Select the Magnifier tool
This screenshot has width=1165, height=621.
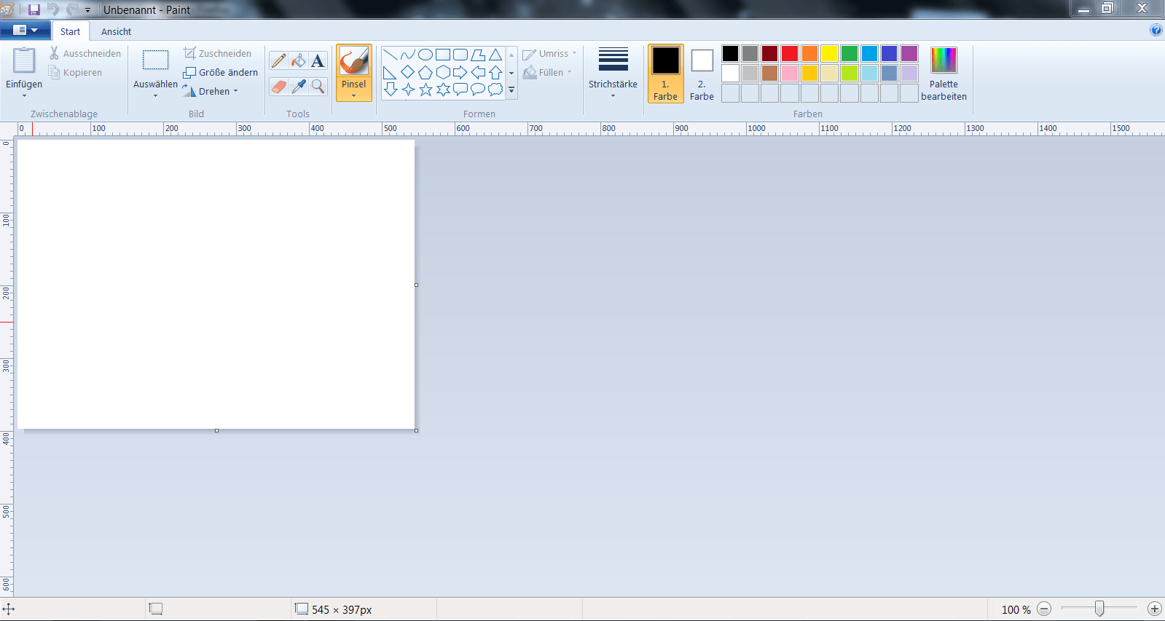click(318, 87)
